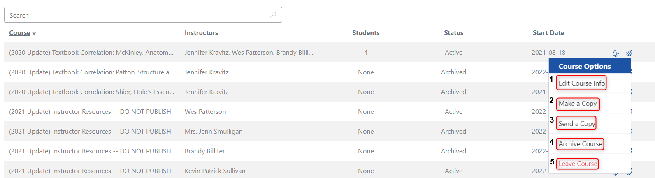This screenshot has width=655, height=178.
Task: Open the Shier Hole's Essentials course row
Action: (x=91, y=92)
